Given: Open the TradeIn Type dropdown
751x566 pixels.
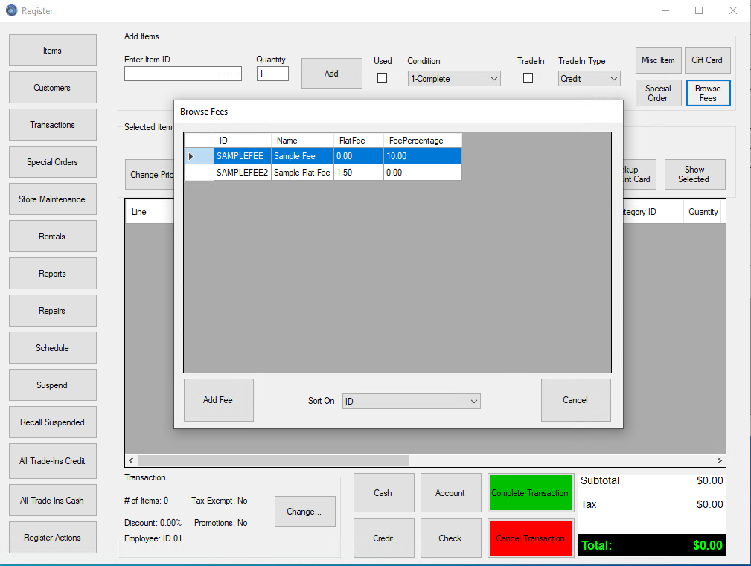Looking at the screenshot, I should click(589, 78).
